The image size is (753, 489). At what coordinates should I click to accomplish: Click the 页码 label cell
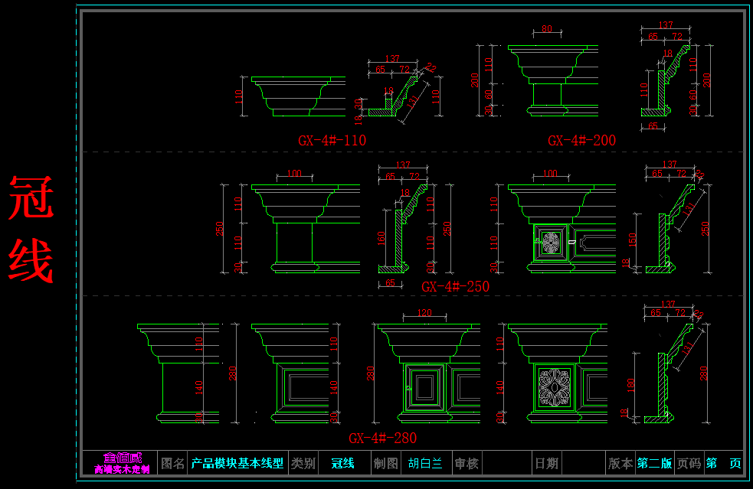point(689,463)
